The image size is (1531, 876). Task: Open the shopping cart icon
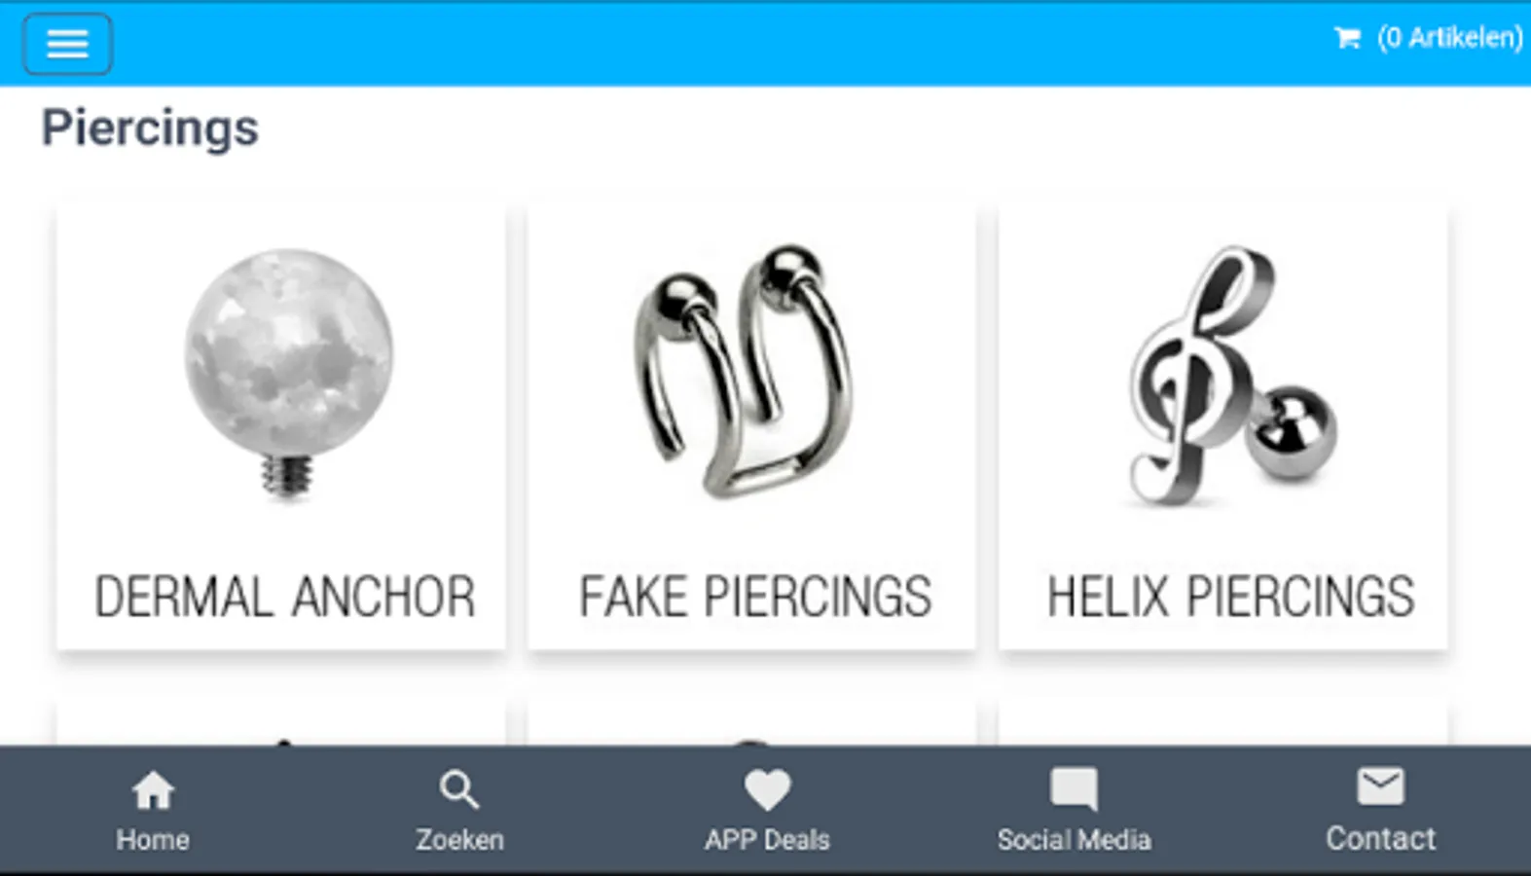click(1347, 38)
